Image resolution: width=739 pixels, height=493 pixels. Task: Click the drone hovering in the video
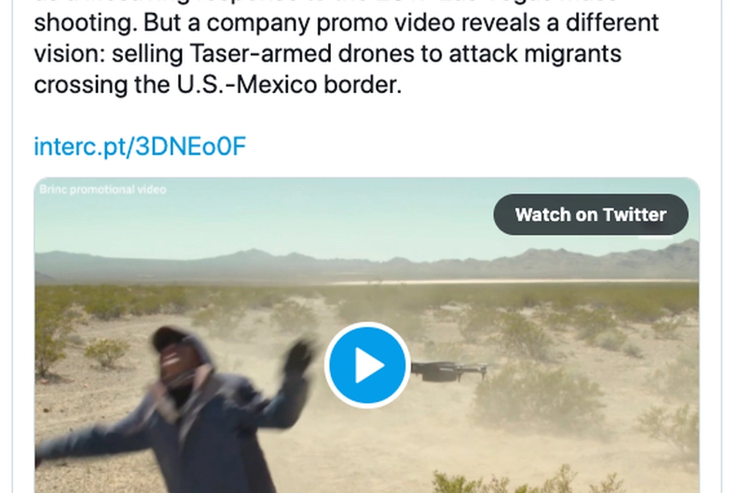(x=448, y=371)
